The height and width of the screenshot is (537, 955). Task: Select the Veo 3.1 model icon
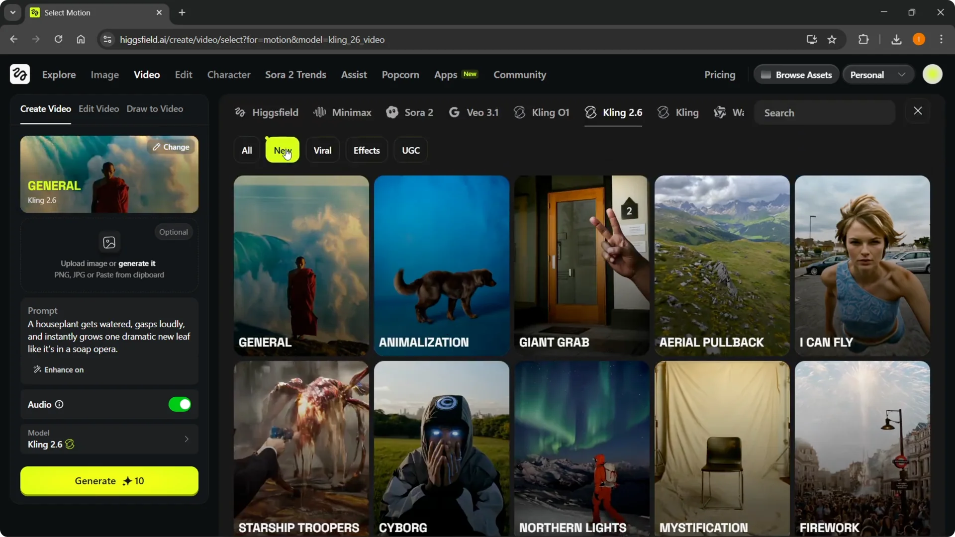(454, 112)
